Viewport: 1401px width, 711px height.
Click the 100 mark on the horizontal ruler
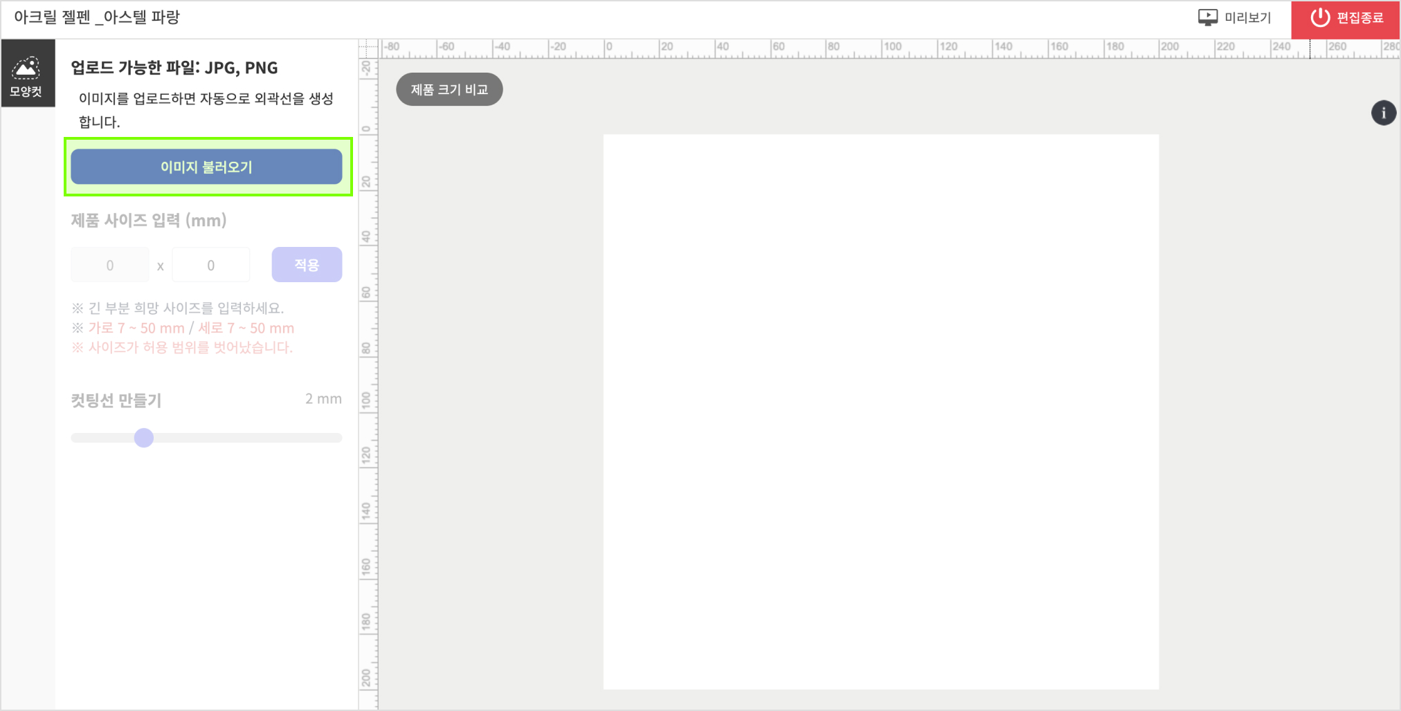click(892, 48)
